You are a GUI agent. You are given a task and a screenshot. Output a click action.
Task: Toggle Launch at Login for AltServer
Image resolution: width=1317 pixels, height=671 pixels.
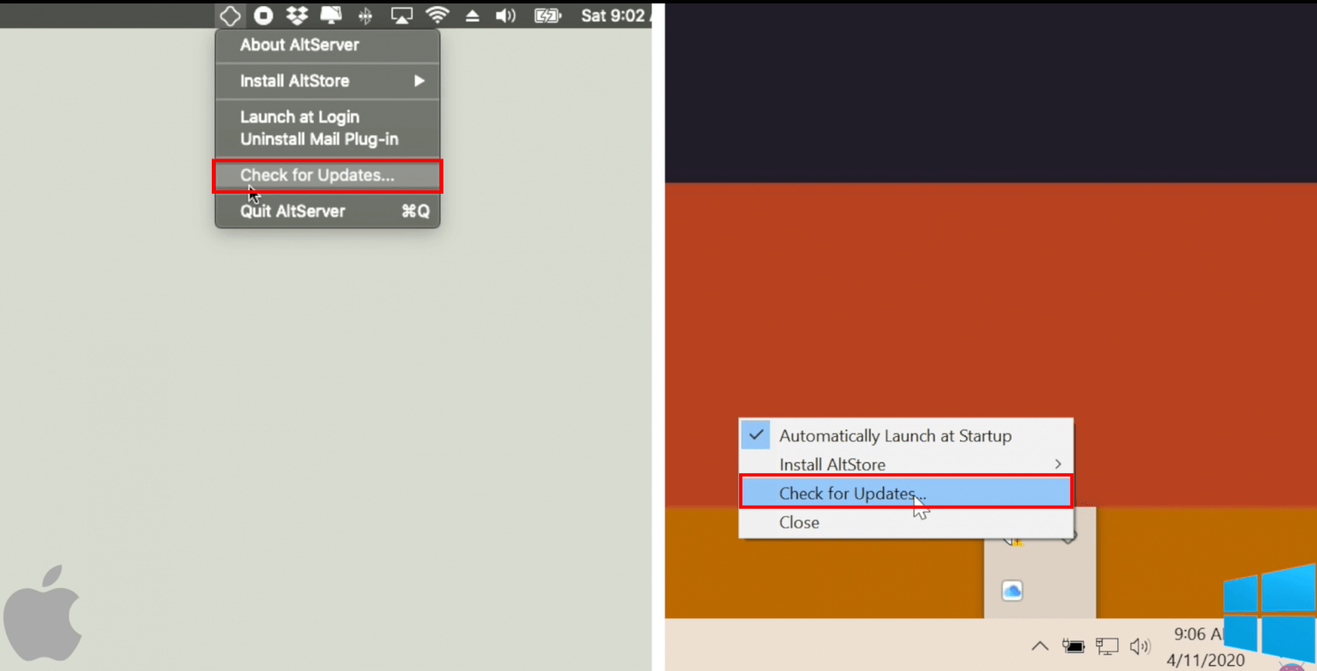point(300,117)
